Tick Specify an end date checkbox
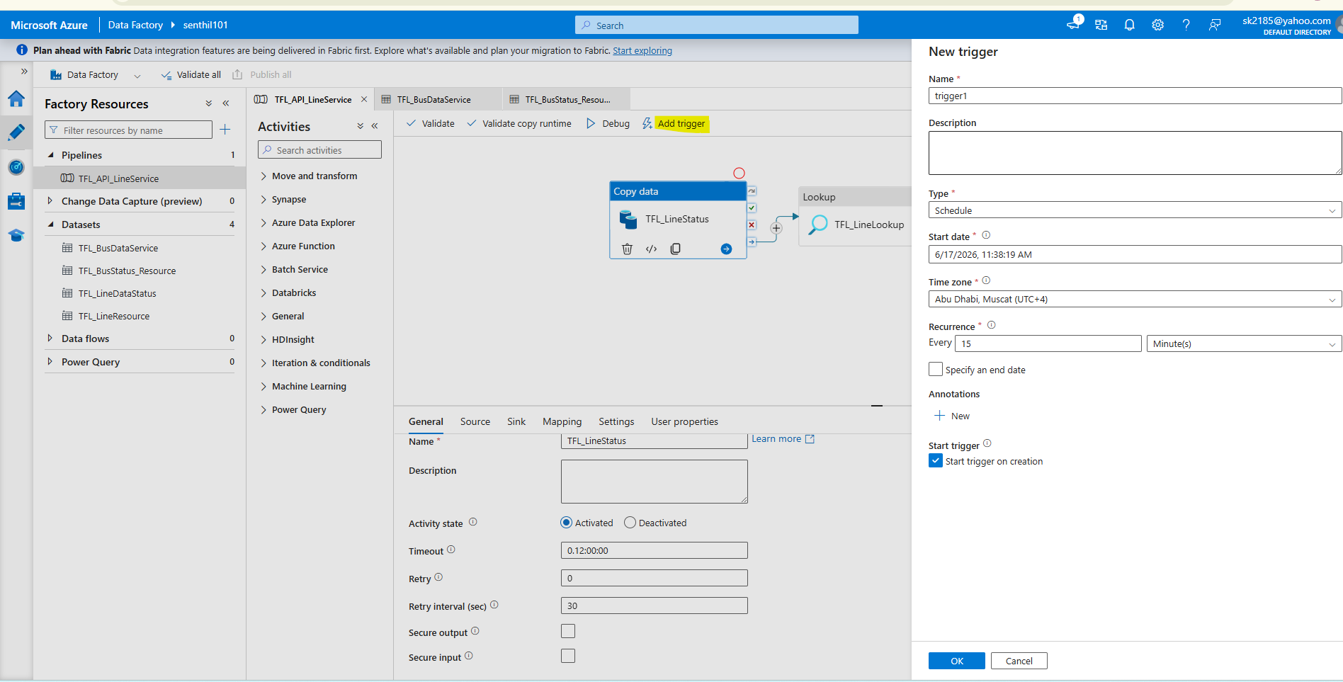The width and height of the screenshot is (1343, 682). 936,369
